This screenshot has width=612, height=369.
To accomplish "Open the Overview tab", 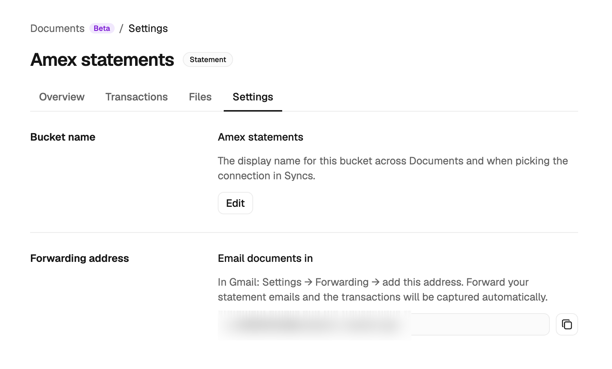I will coord(62,97).
